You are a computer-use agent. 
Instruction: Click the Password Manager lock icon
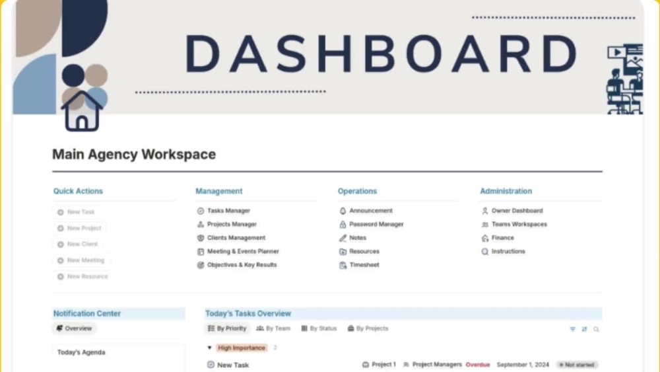pos(343,224)
